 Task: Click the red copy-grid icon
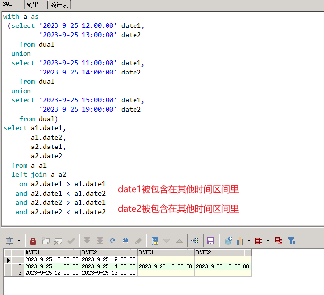click(x=279, y=241)
